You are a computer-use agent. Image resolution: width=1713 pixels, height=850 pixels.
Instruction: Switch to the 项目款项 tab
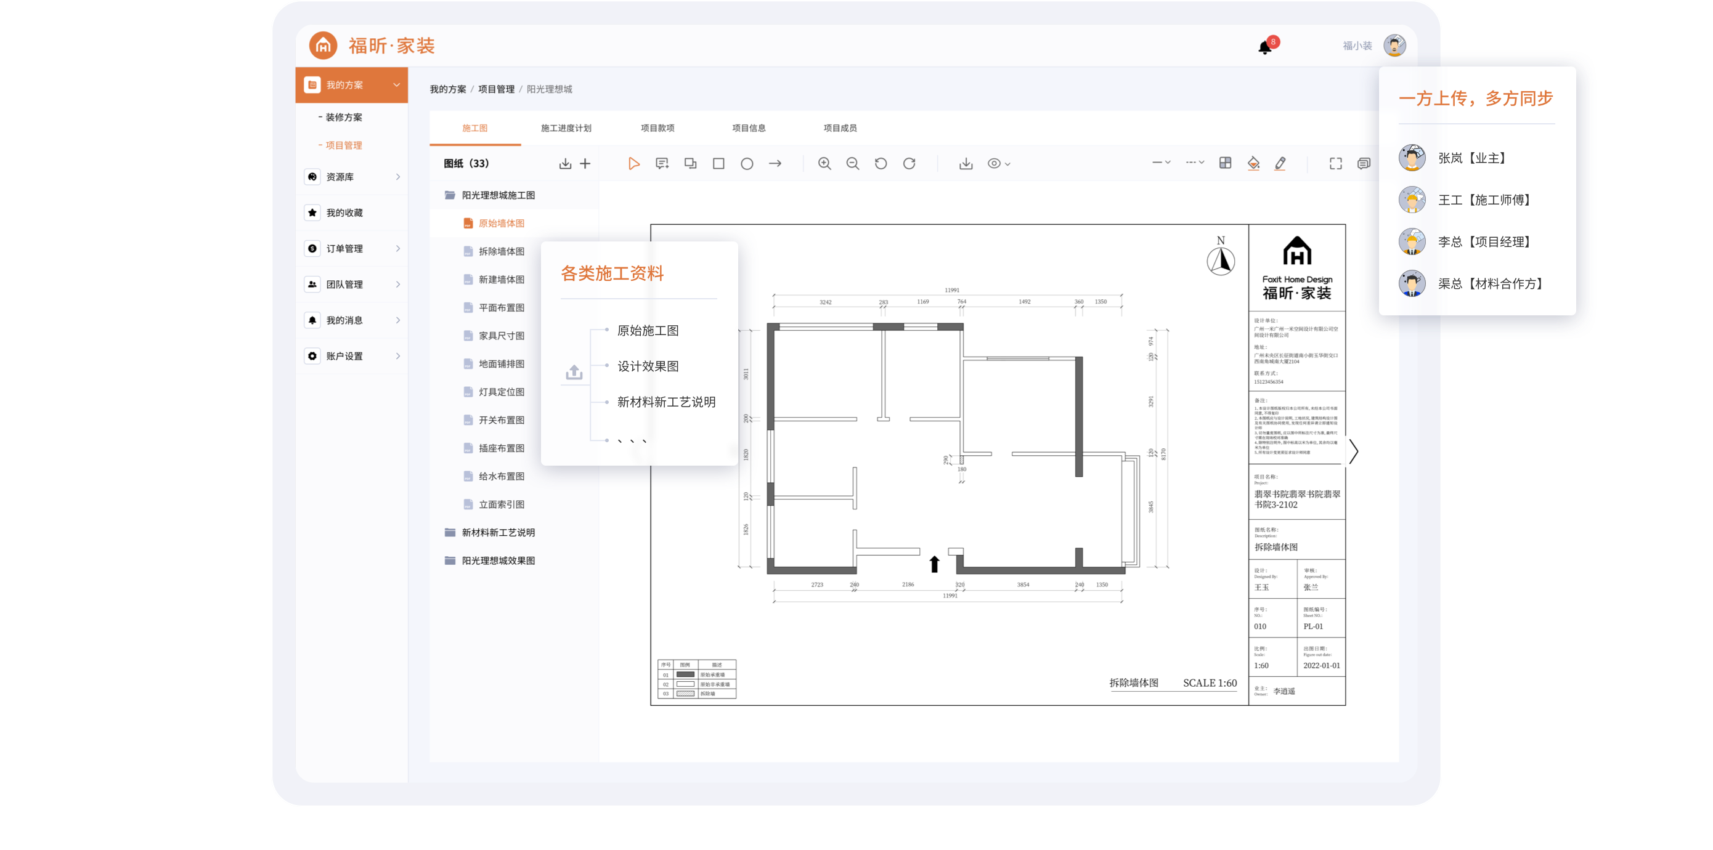point(657,128)
